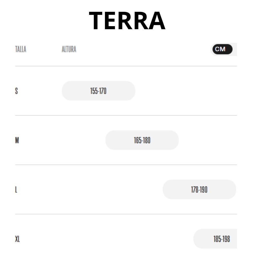Select the S size label
The height and width of the screenshot is (254, 254).
17,91
